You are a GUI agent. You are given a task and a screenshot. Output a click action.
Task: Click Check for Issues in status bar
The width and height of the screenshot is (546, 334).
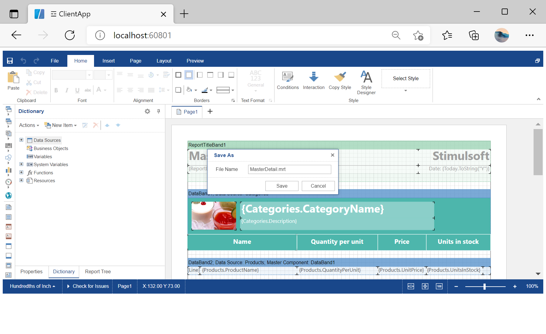click(88, 286)
